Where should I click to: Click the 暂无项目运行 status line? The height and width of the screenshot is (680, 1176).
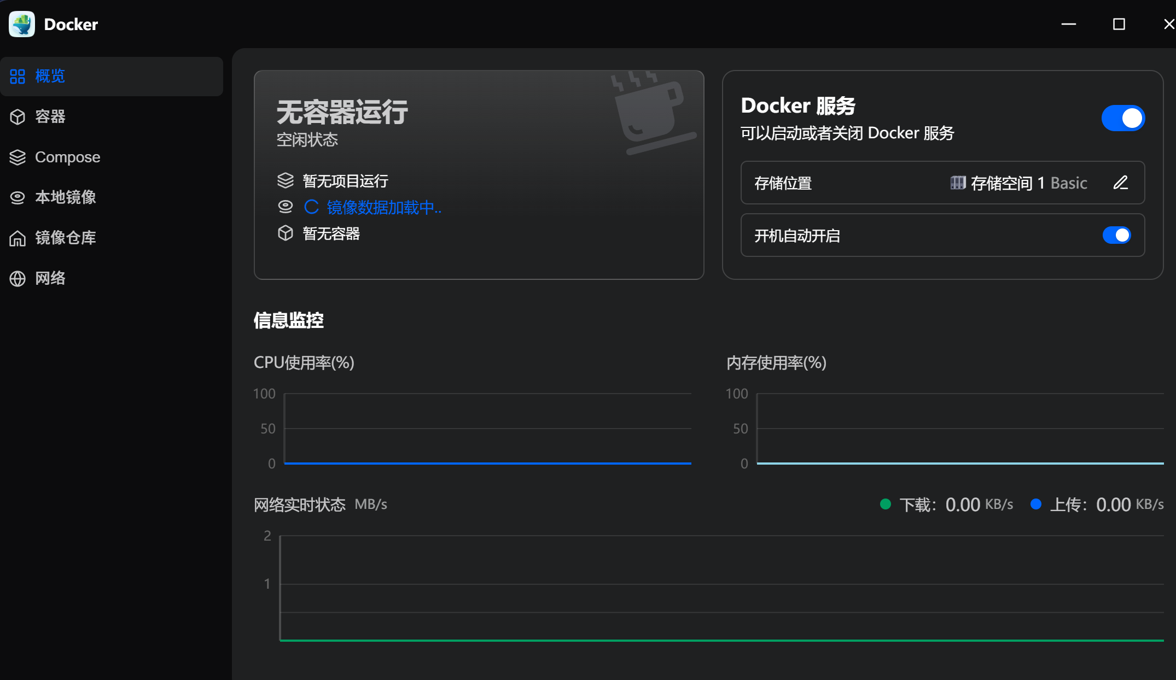tap(345, 181)
